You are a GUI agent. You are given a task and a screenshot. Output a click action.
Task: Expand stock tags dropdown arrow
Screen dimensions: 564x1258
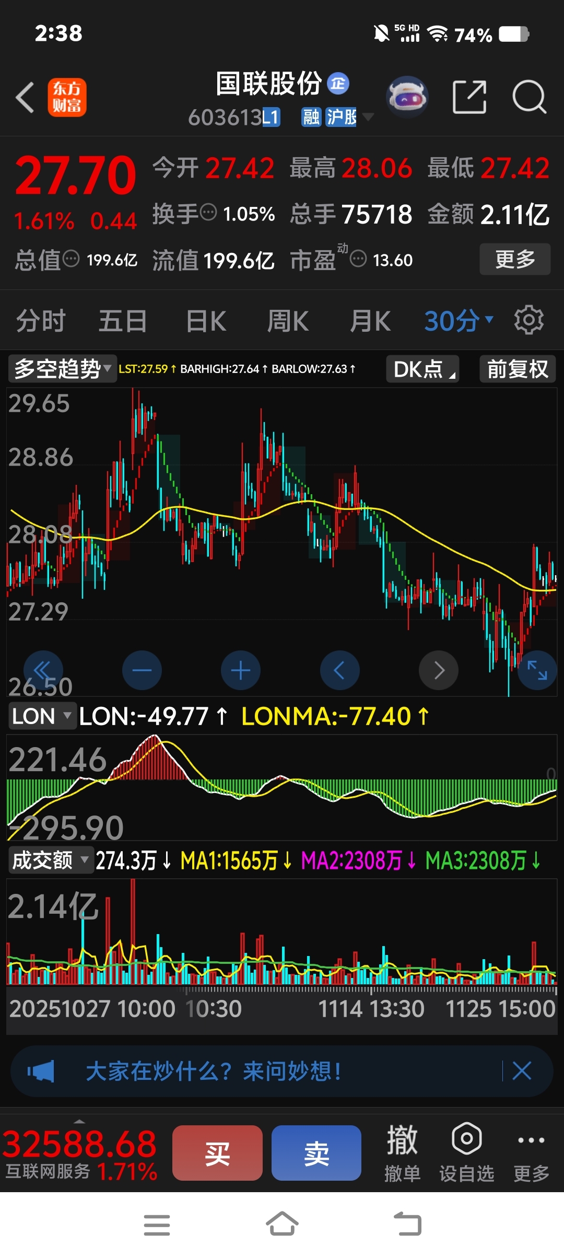pyautogui.click(x=368, y=117)
